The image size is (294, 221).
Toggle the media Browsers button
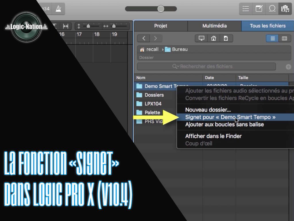285,9
